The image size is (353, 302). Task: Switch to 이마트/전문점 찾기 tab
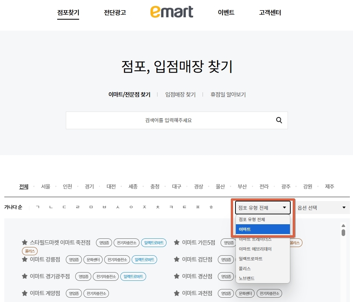point(129,94)
